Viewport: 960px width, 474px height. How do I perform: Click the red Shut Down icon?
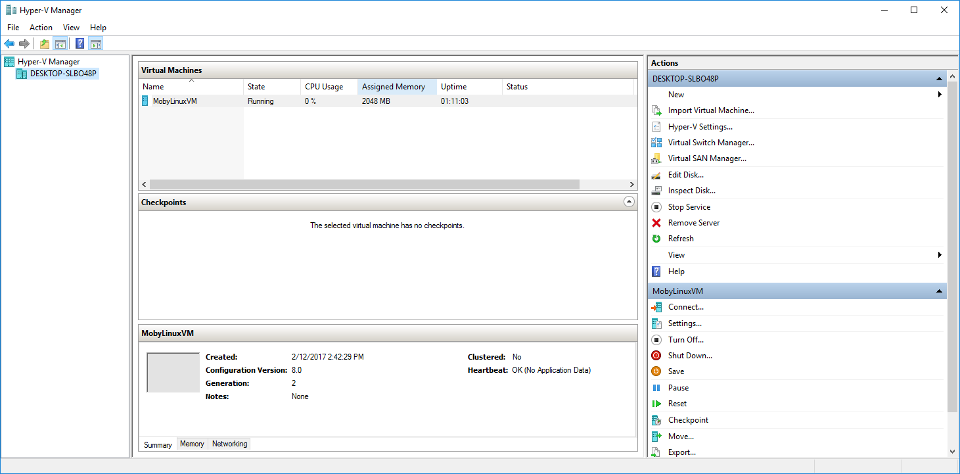(656, 356)
